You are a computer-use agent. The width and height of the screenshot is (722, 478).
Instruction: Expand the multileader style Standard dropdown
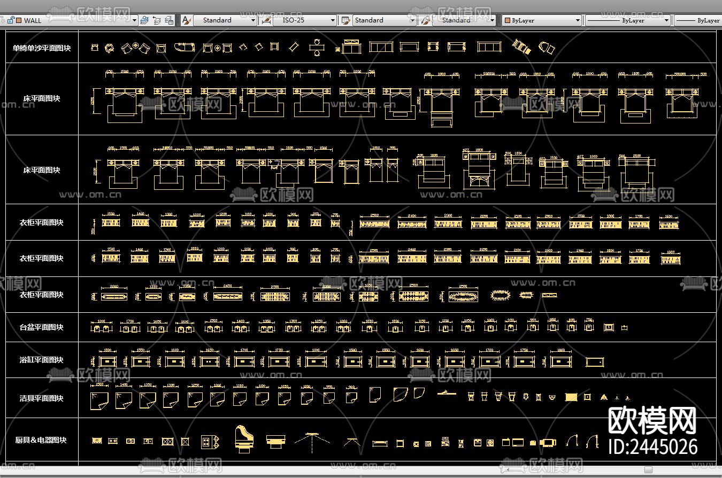pyautogui.click(x=492, y=20)
